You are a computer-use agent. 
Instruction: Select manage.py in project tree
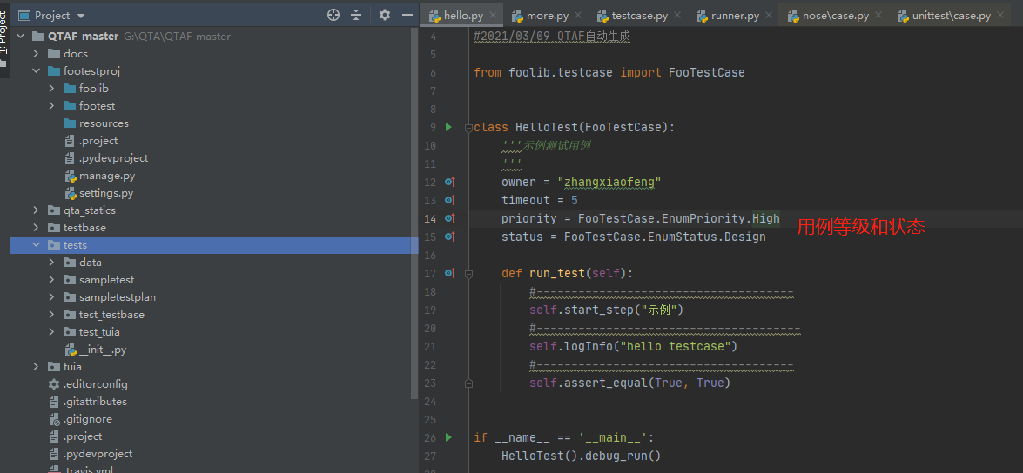(x=106, y=176)
